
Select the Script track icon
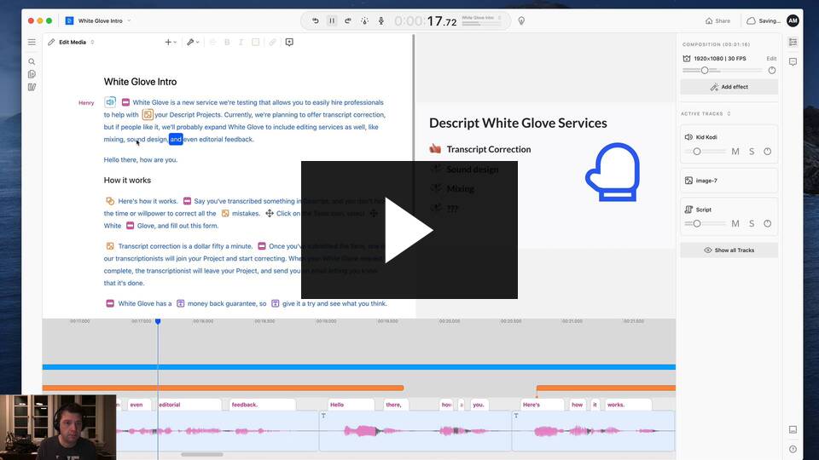tap(688, 210)
